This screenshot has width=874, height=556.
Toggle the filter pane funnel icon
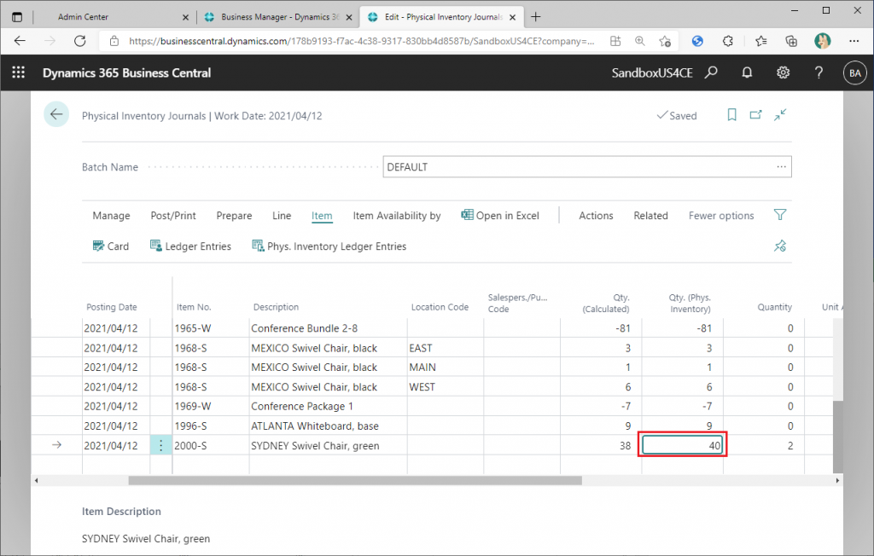tap(780, 215)
